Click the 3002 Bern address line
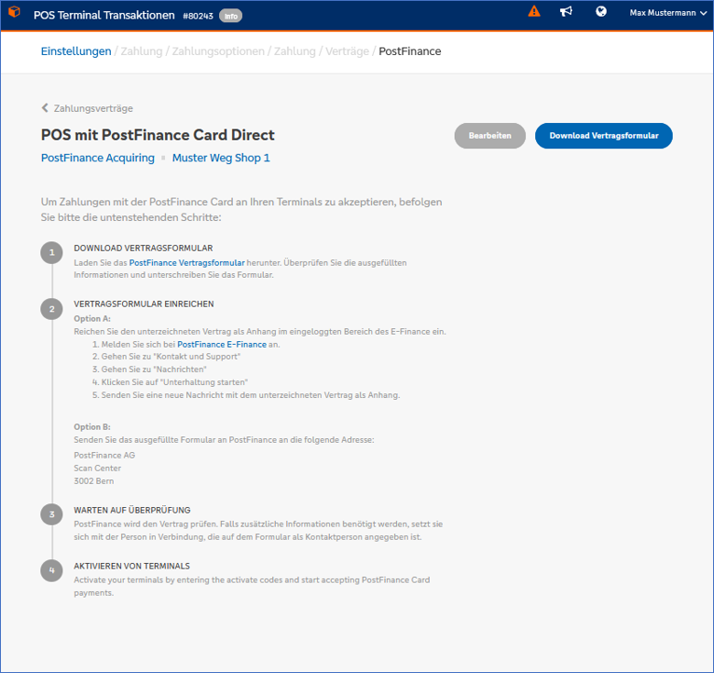Screen dimensions: 714x673 [x=94, y=481]
